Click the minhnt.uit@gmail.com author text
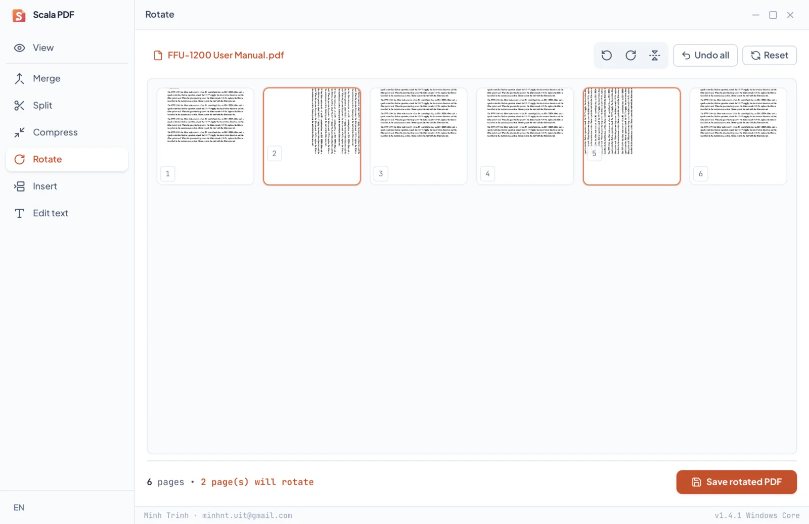This screenshot has height=524, width=809. (247, 515)
